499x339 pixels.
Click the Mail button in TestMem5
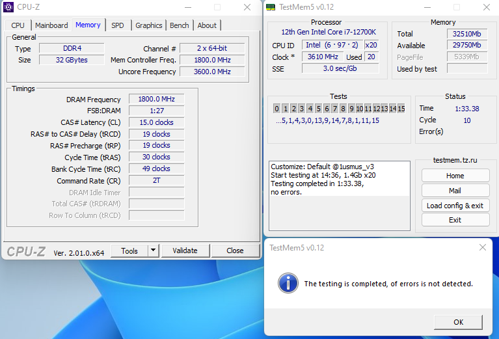(x=455, y=191)
